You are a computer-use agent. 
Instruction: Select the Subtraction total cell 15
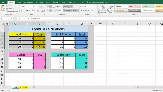[82, 67]
